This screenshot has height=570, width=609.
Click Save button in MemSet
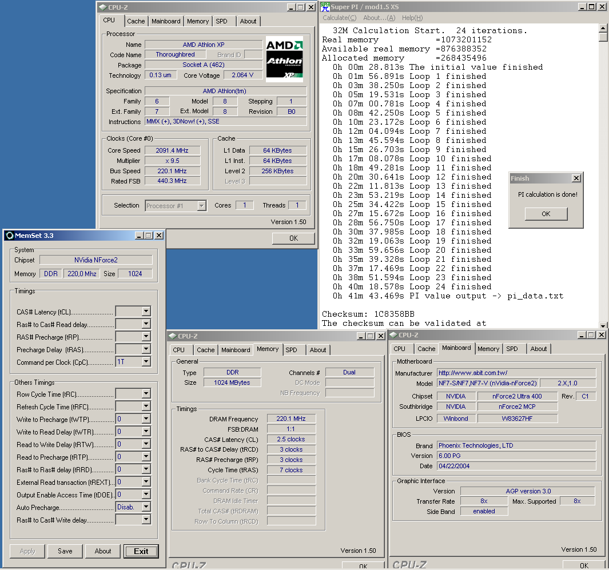coord(65,551)
